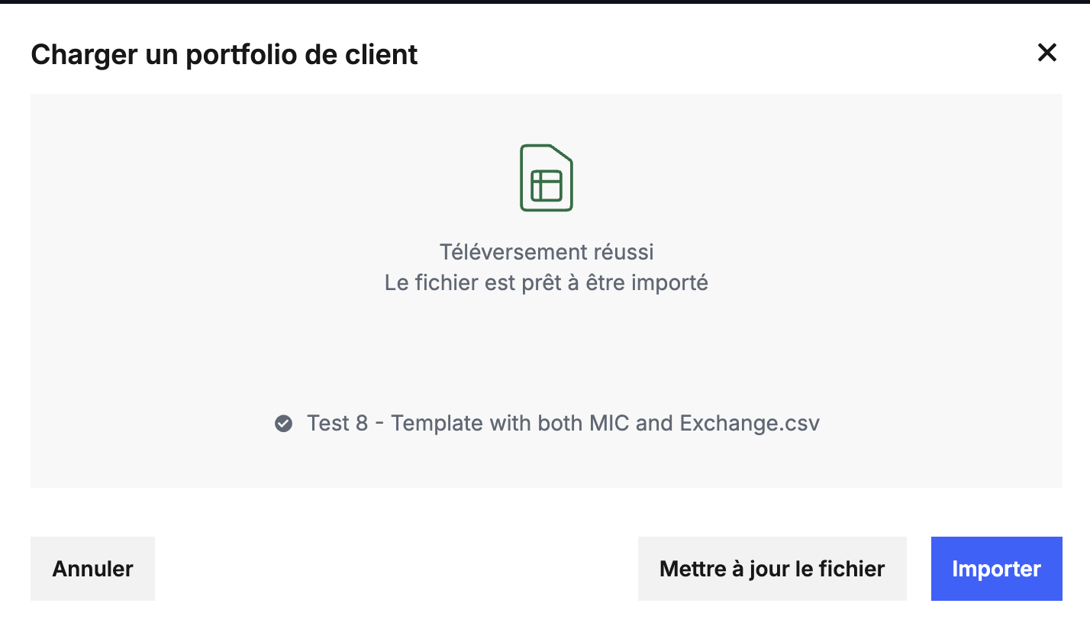Image resolution: width=1090 pixels, height=626 pixels.
Task: Click the table grid inside the file icon
Action: tap(547, 186)
